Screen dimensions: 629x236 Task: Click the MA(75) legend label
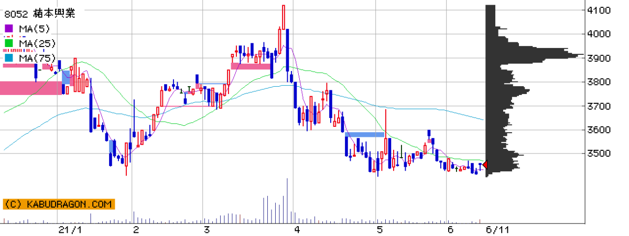(37, 57)
